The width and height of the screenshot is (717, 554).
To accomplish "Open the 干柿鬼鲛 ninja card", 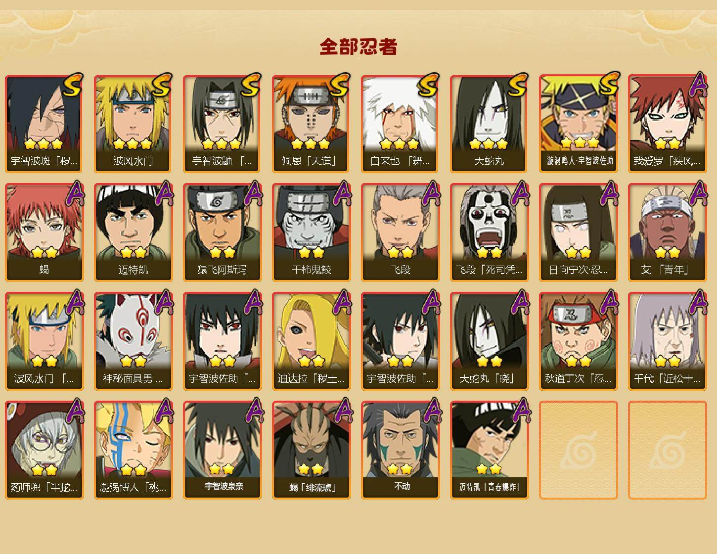I will 311,232.
